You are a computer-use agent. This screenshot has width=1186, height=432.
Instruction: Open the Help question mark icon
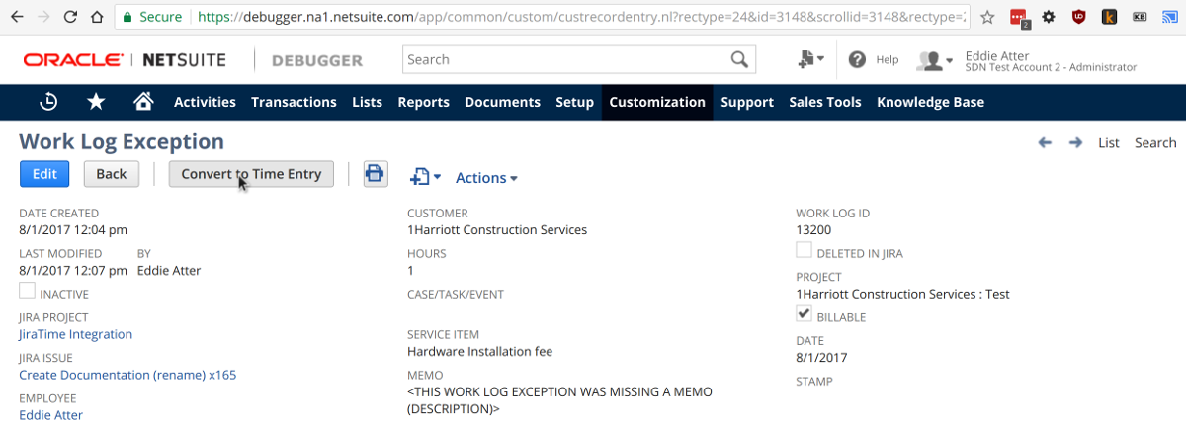point(857,60)
